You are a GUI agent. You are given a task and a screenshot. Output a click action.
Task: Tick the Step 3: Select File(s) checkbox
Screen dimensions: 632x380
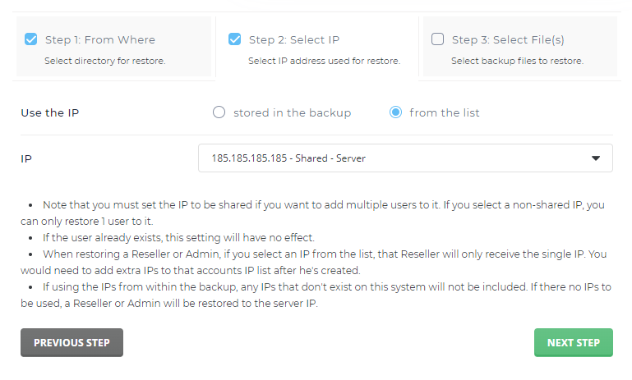point(437,39)
